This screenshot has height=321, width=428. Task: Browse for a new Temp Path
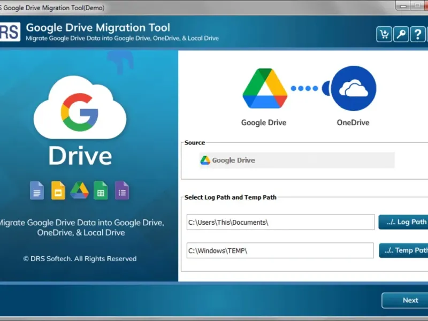point(404,250)
